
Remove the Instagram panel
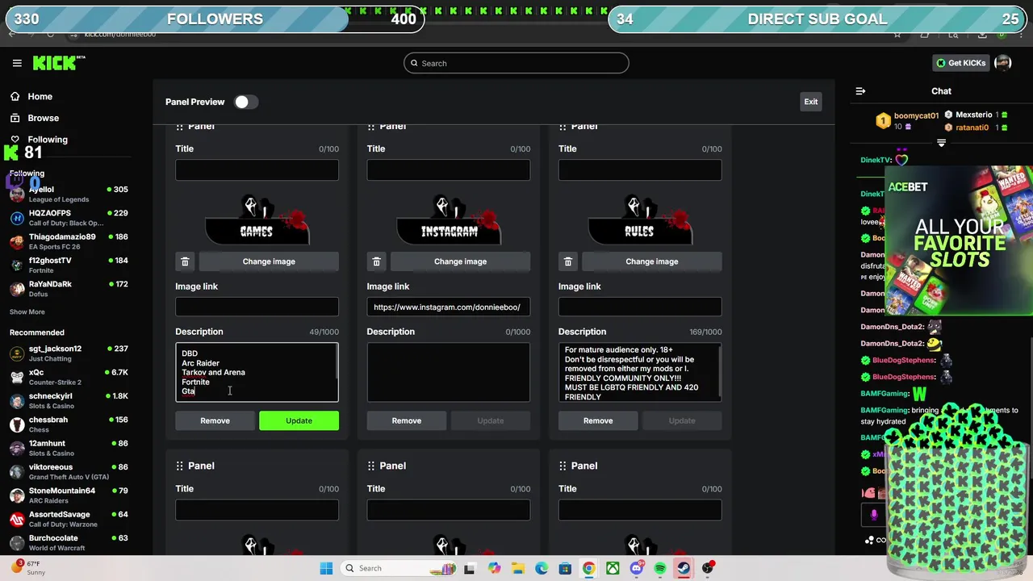tap(406, 420)
